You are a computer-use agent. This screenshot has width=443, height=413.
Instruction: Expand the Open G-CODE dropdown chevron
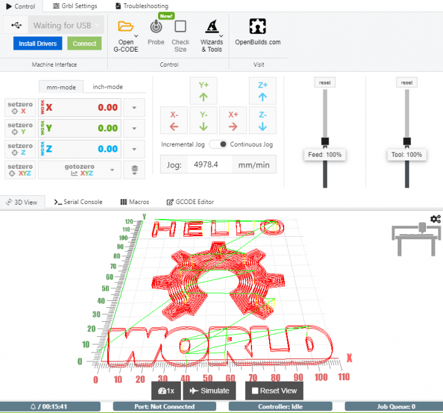pyautogui.click(x=136, y=36)
